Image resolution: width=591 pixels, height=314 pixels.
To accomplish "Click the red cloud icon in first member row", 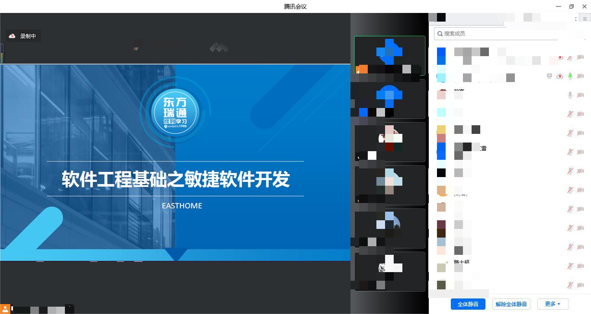I will click(x=560, y=57).
